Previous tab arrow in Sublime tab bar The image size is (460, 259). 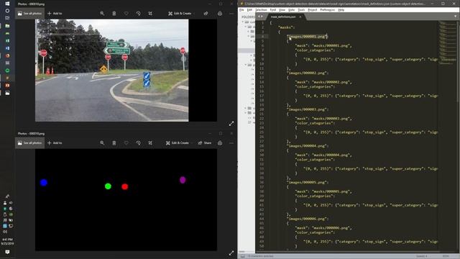259,17
